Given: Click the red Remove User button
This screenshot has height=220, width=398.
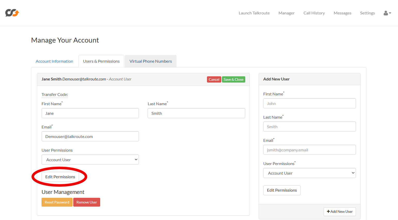Looking at the screenshot, I should pyautogui.click(x=86, y=202).
